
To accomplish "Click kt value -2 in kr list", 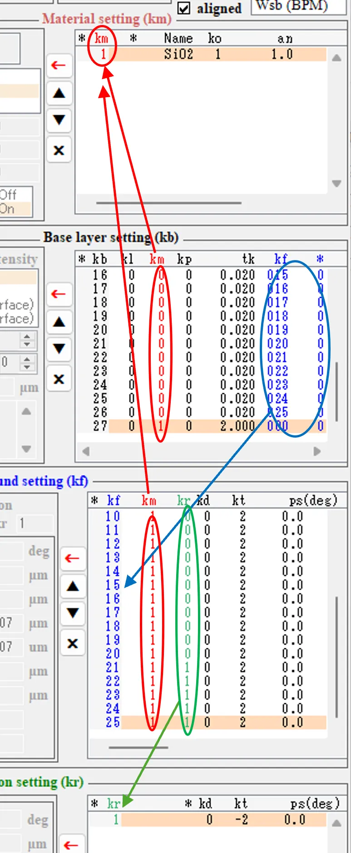I will click(x=241, y=819).
